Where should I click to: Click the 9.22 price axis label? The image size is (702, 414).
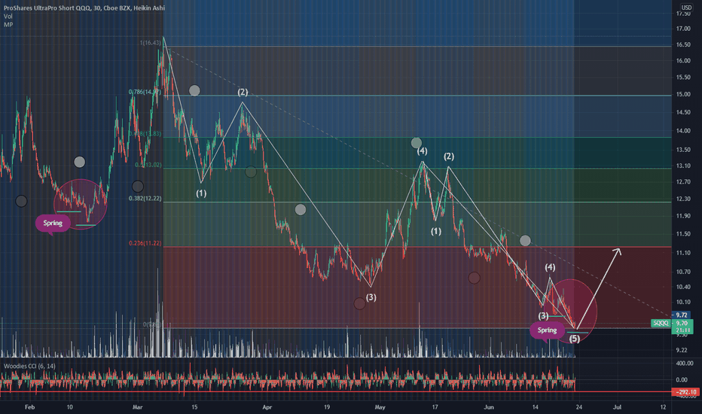(x=682, y=350)
